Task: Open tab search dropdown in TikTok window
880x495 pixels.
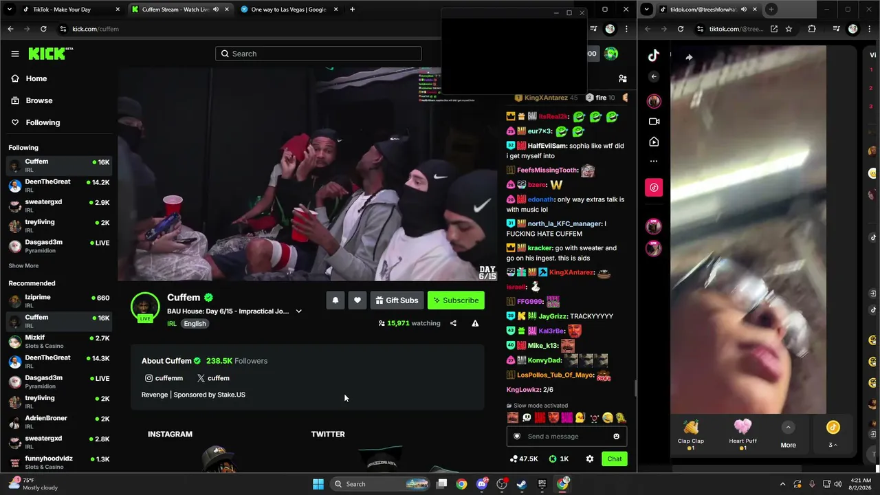Action: [x=646, y=10]
